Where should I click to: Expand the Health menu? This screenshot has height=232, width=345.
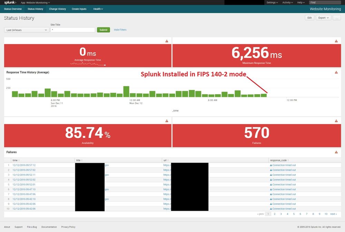[98, 9]
